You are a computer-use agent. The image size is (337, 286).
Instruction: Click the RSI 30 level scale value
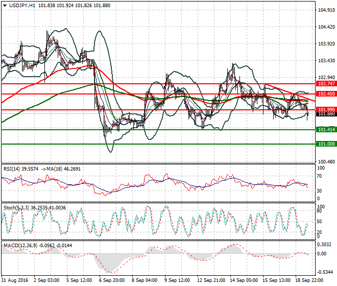pos(319,191)
